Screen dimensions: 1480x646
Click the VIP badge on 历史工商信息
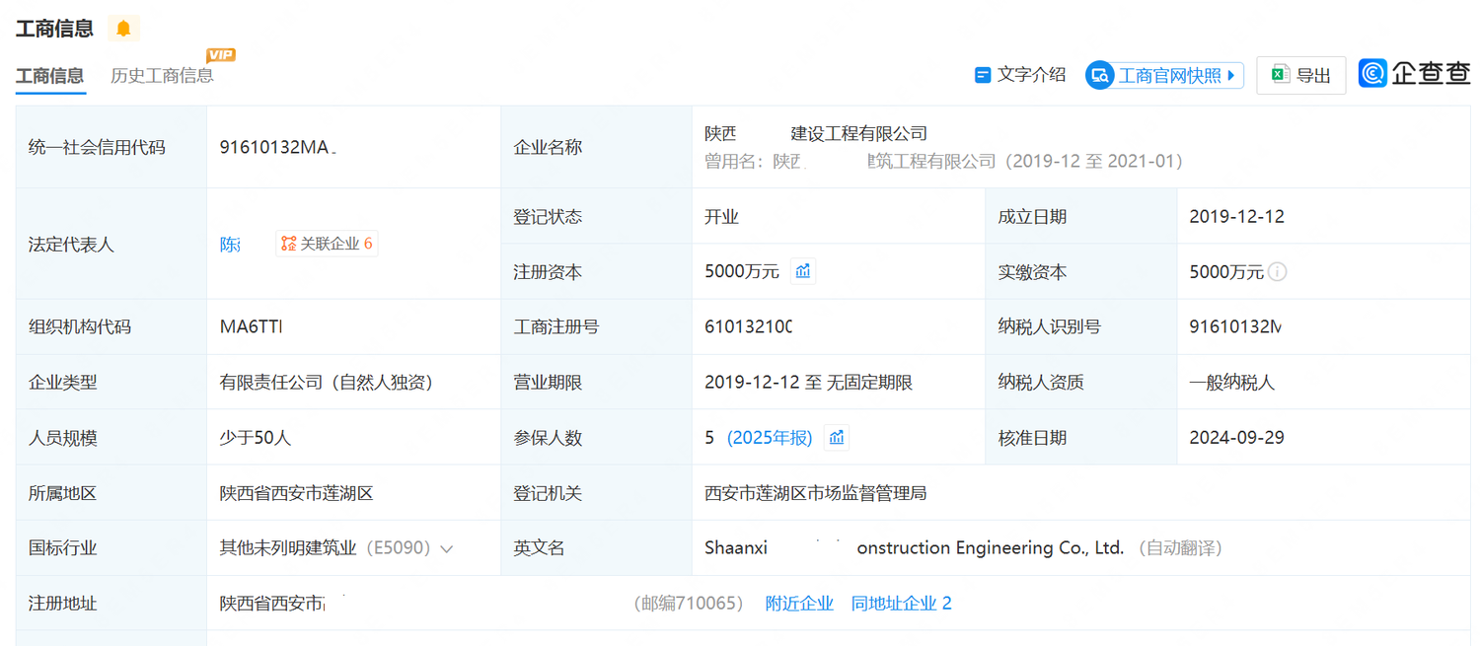[x=220, y=55]
